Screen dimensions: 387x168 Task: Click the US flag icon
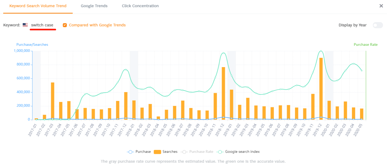[x=25, y=25]
